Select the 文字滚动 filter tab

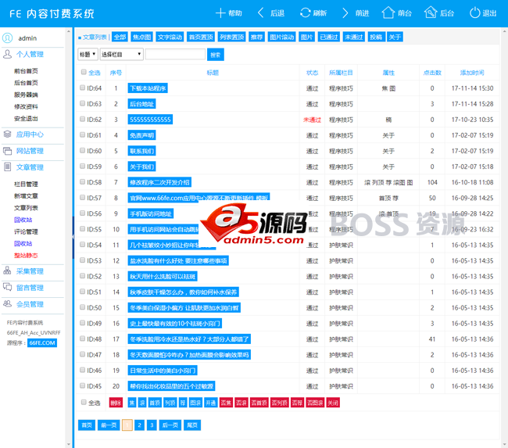(170, 37)
